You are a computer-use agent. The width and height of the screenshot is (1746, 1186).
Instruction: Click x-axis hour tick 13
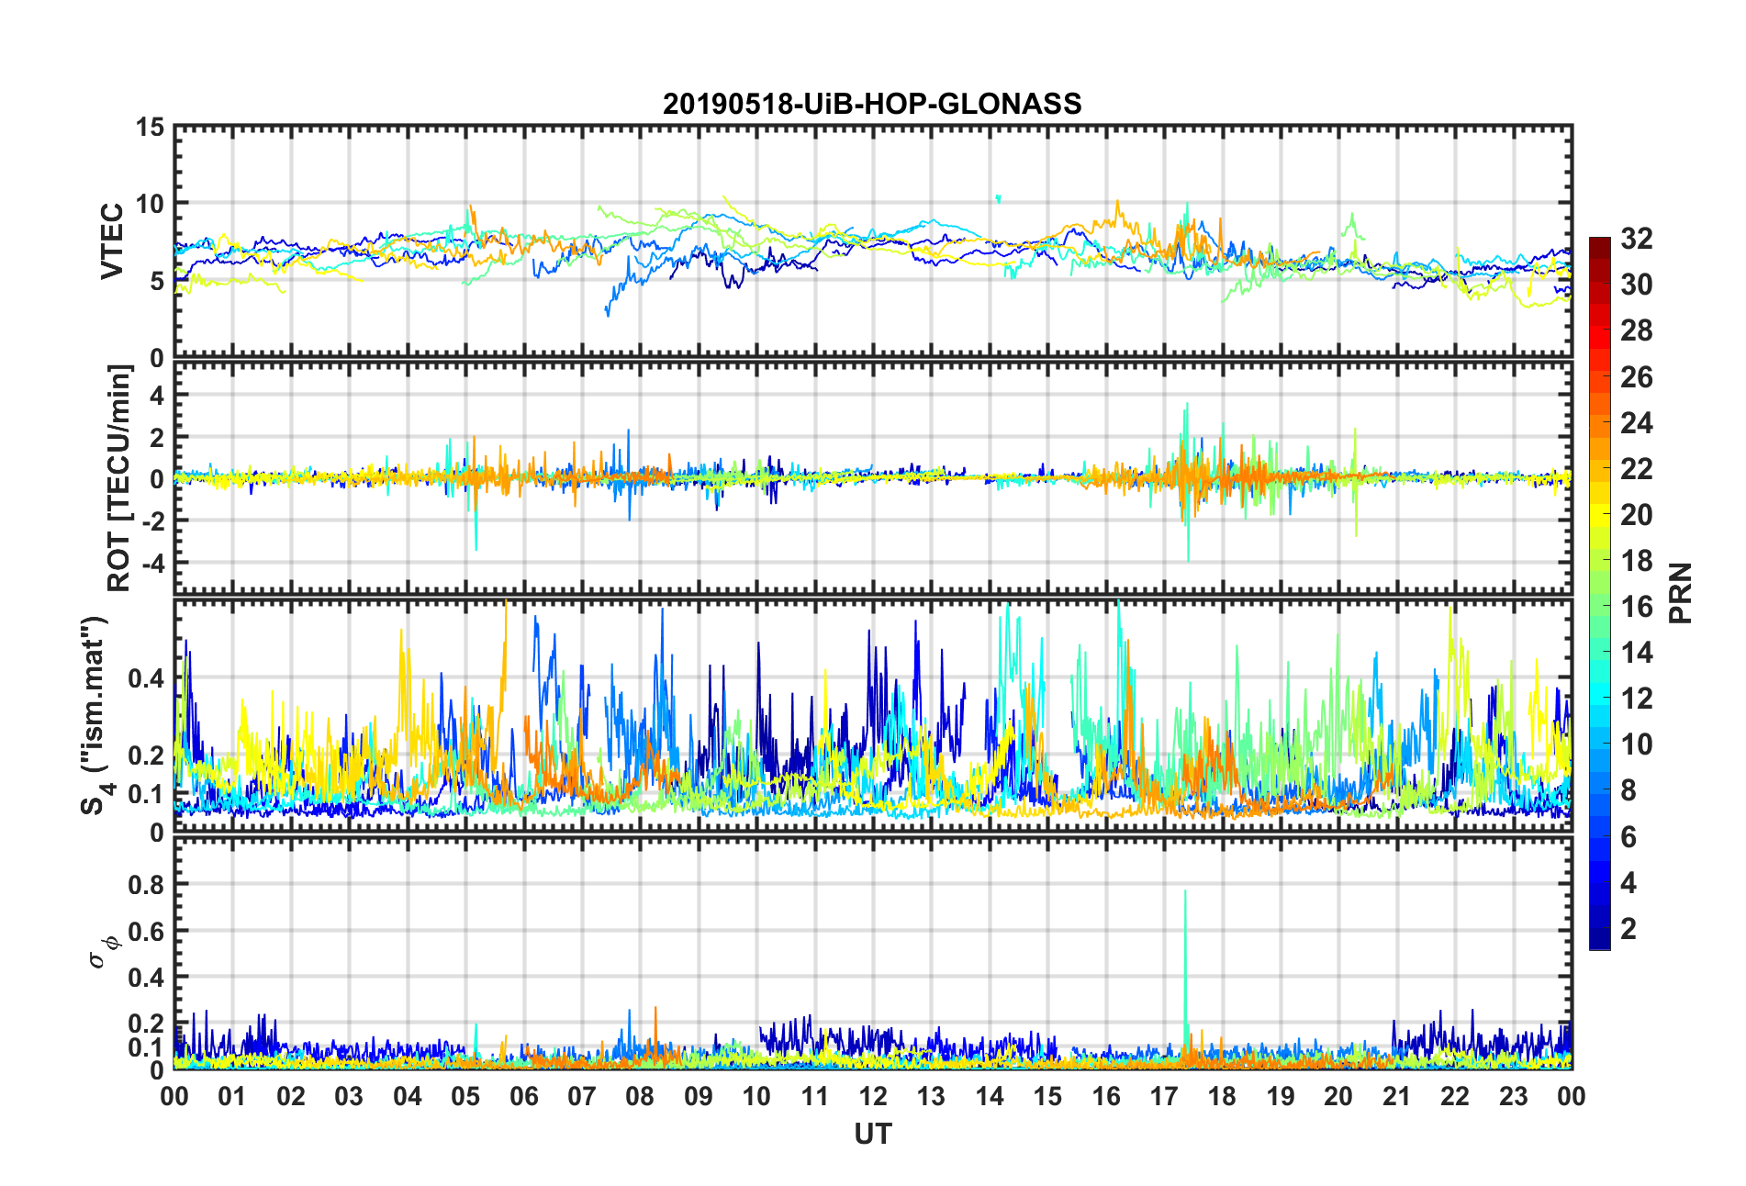point(931,1096)
